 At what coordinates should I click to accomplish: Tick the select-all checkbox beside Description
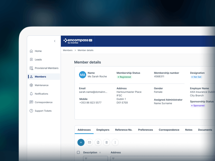click(78, 152)
